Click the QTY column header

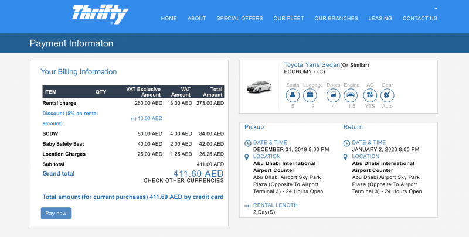pos(101,92)
